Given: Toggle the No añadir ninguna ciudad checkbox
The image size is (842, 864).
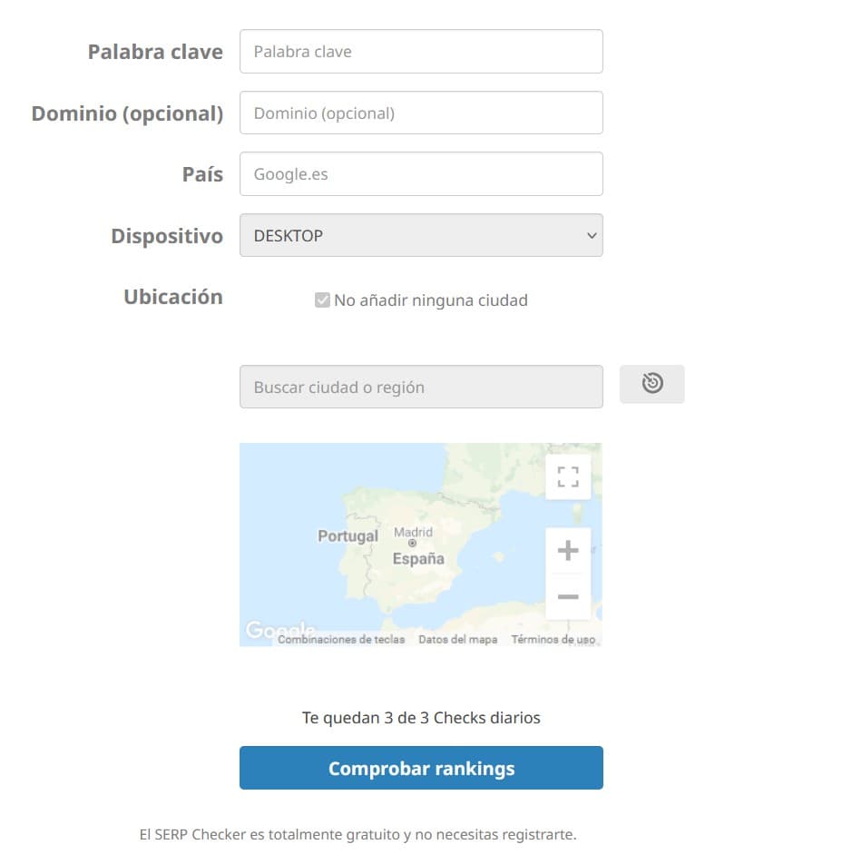Looking at the screenshot, I should click(322, 300).
